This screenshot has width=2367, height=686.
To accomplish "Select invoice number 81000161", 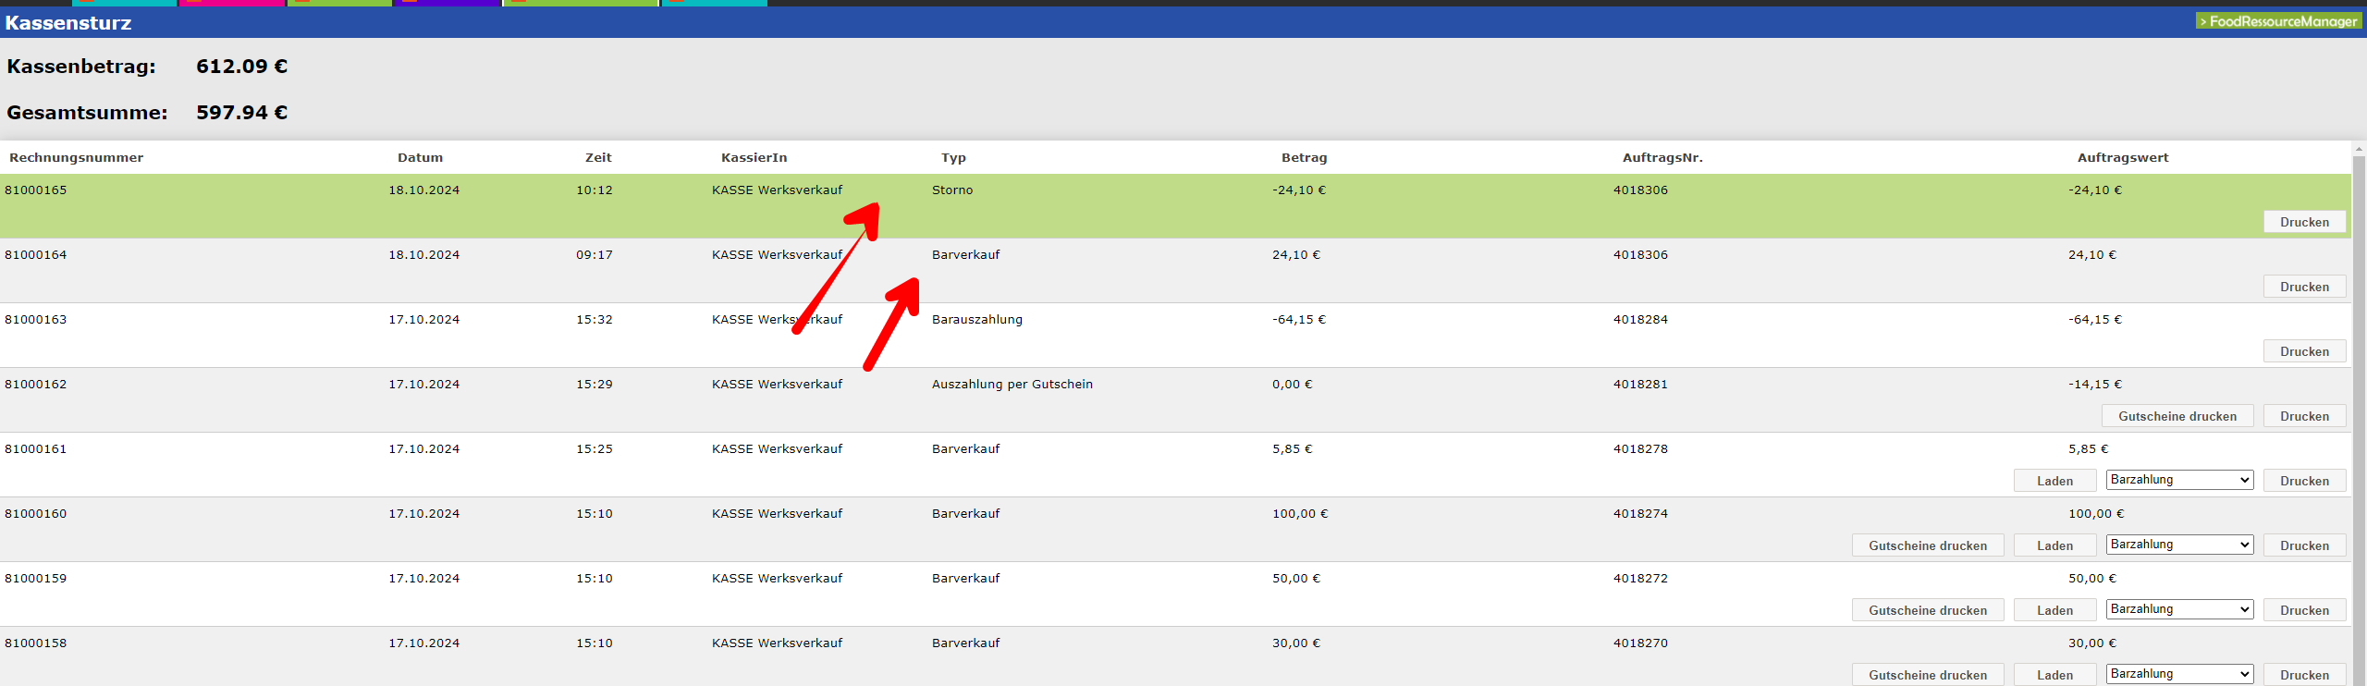I will click(x=35, y=448).
